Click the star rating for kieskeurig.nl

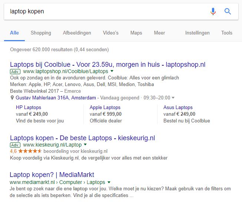[x=30, y=151]
